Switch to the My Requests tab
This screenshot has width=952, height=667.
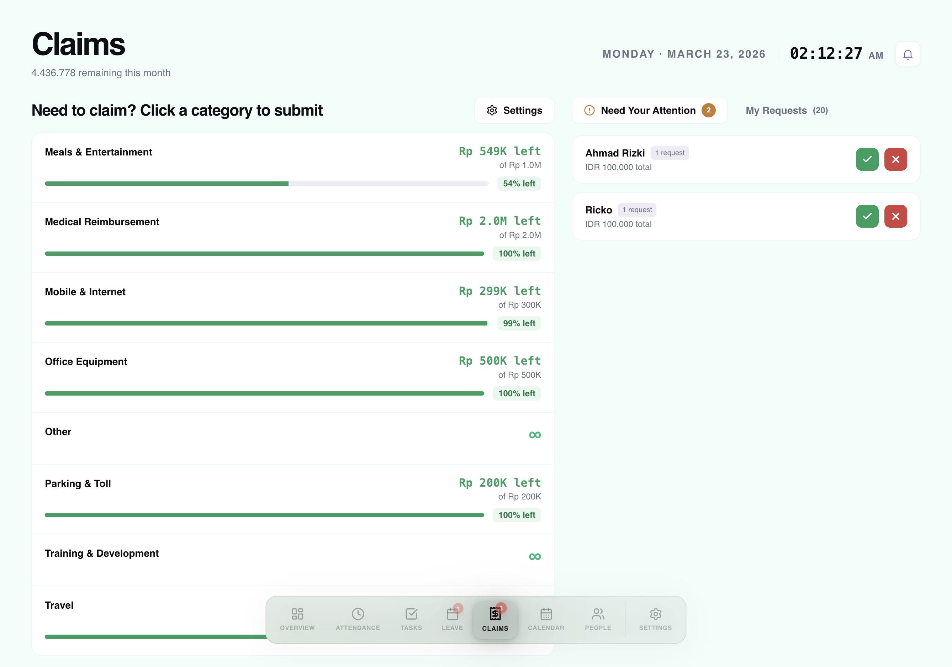click(786, 110)
